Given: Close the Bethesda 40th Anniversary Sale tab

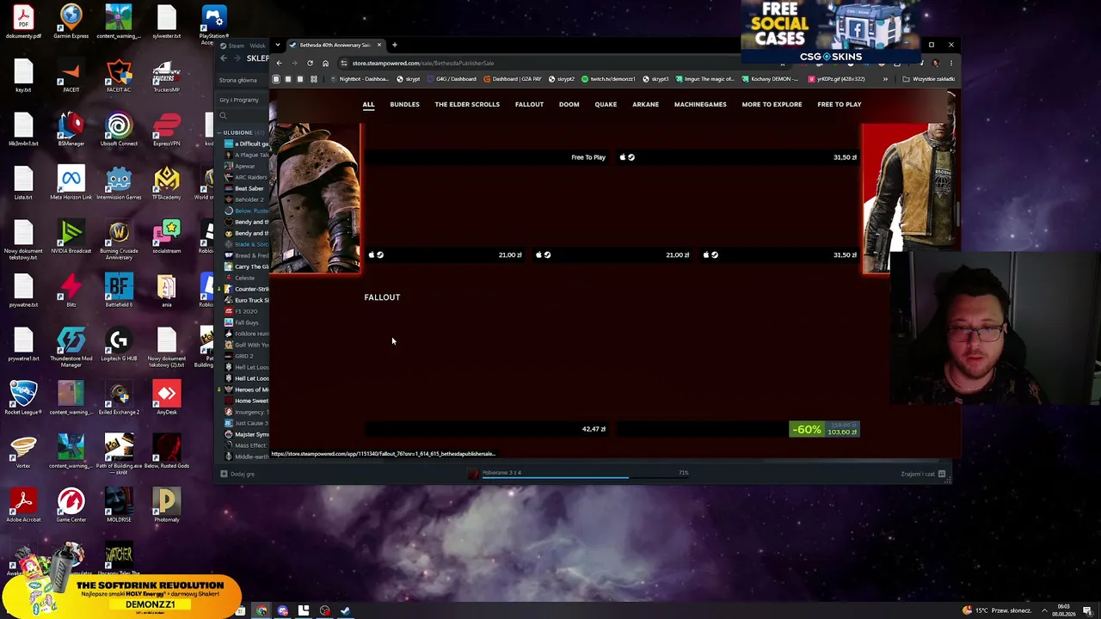Looking at the screenshot, I should click(378, 45).
